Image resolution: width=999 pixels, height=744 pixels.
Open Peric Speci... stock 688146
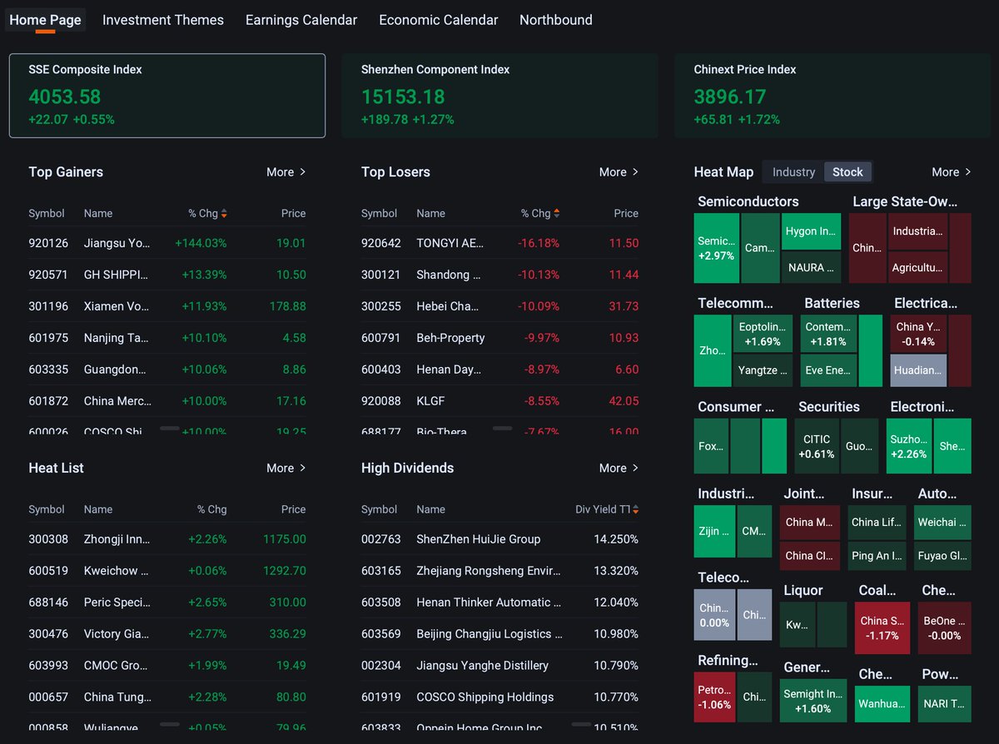click(x=167, y=603)
